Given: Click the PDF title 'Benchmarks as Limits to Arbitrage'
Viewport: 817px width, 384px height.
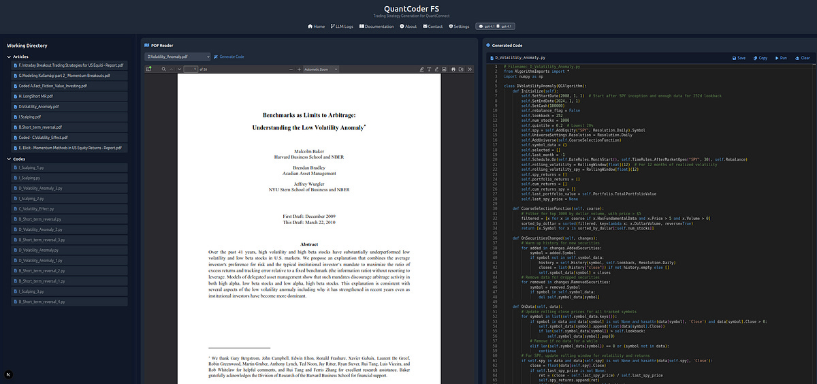Looking at the screenshot, I should (309, 116).
